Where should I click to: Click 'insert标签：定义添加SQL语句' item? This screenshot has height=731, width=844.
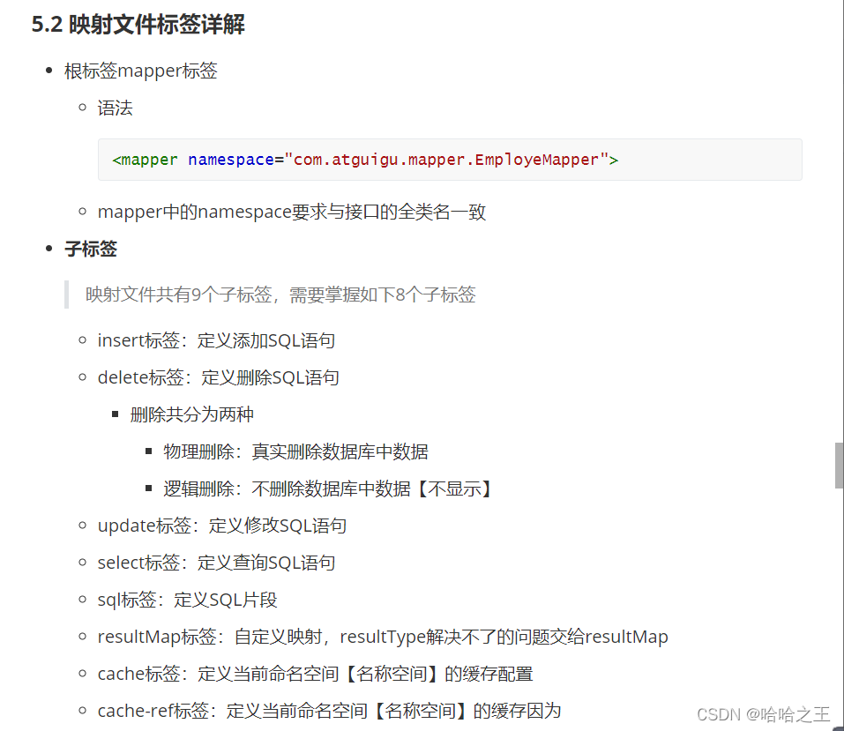point(216,340)
